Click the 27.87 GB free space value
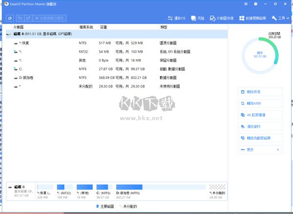This screenshot has width=293, height=214. [x=106, y=69]
